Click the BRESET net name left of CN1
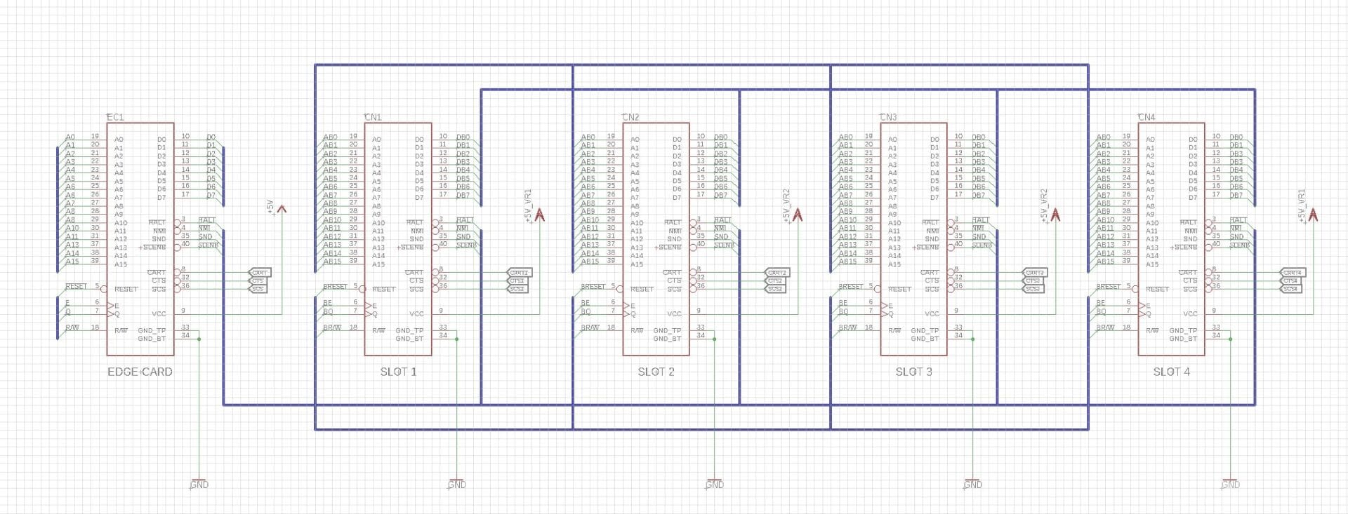The image size is (1348, 514). (335, 286)
